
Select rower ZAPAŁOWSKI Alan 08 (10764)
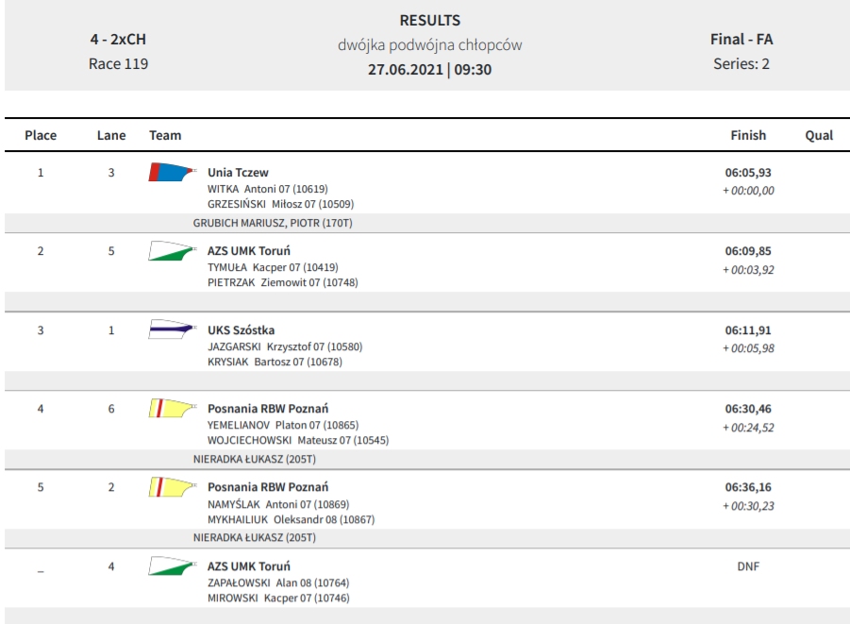coord(278,582)
